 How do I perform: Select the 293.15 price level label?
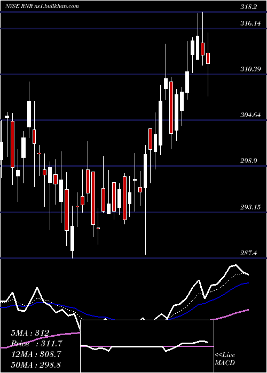pyautogui.click(x=250, y=207)
